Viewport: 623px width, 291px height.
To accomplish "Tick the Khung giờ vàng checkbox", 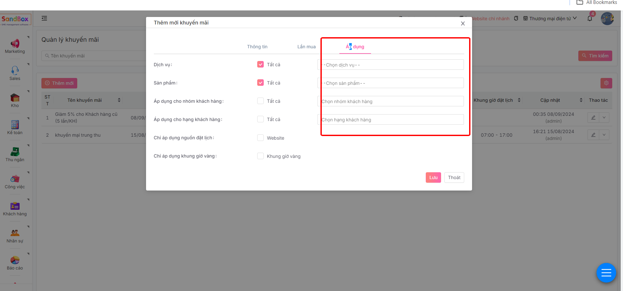I will tap(260, 156).
